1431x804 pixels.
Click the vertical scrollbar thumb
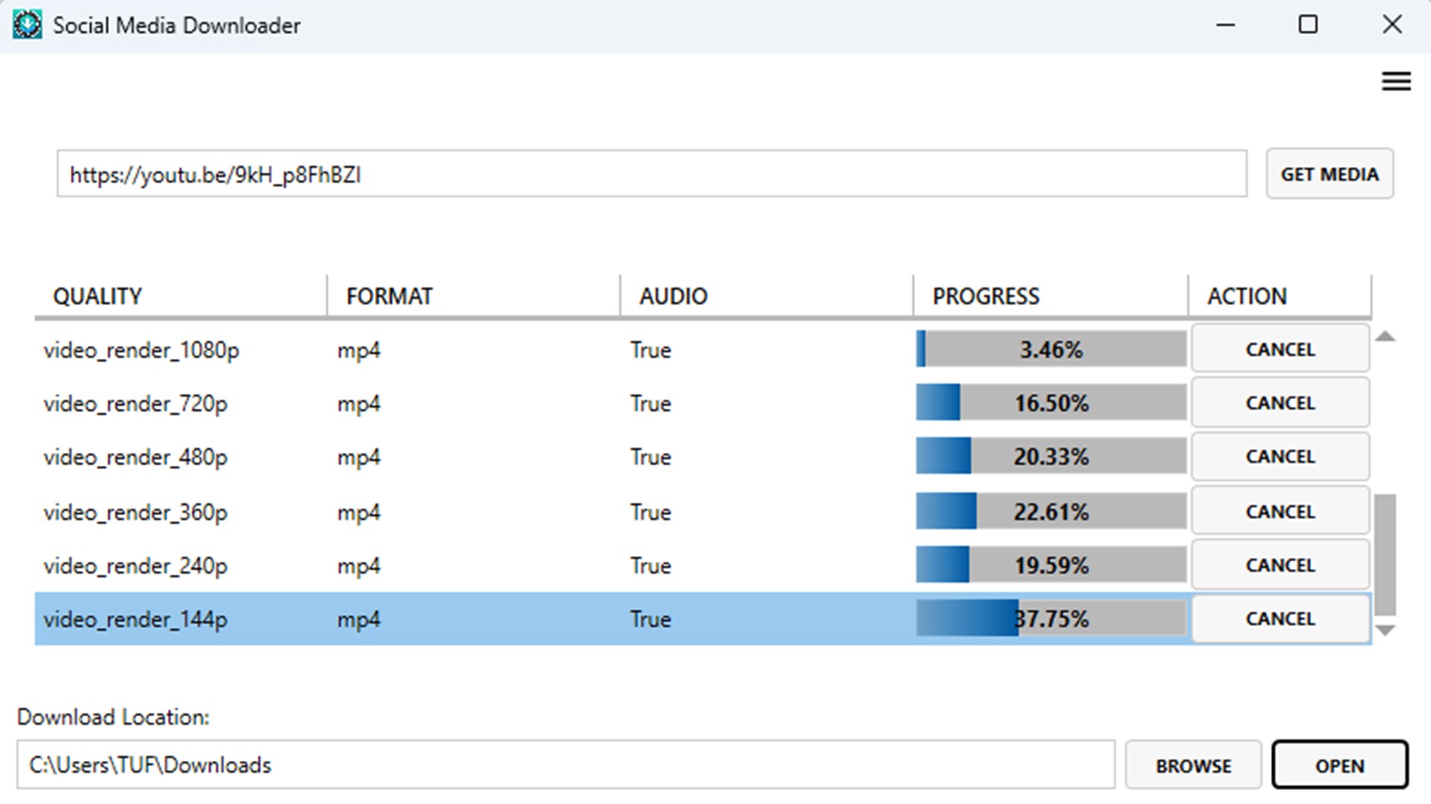[x=1385, y=555]
